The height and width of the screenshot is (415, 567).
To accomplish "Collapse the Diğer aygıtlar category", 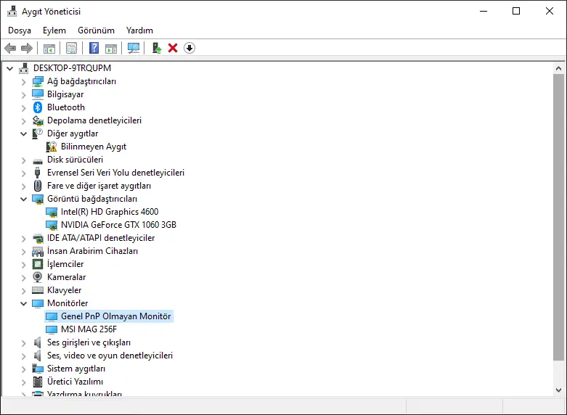I will click(x=23, y=133).
